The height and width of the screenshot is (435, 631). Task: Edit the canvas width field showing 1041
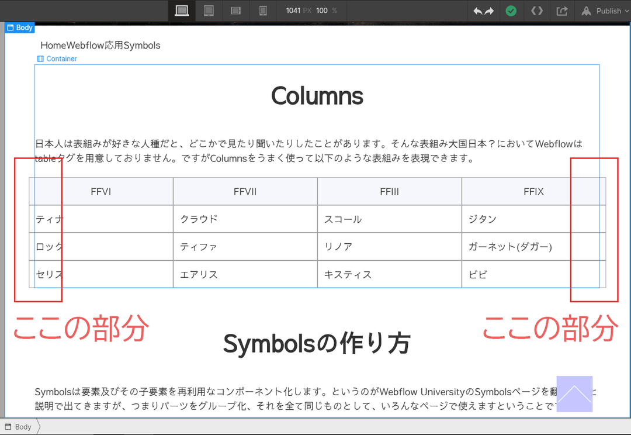click(294, 11)
